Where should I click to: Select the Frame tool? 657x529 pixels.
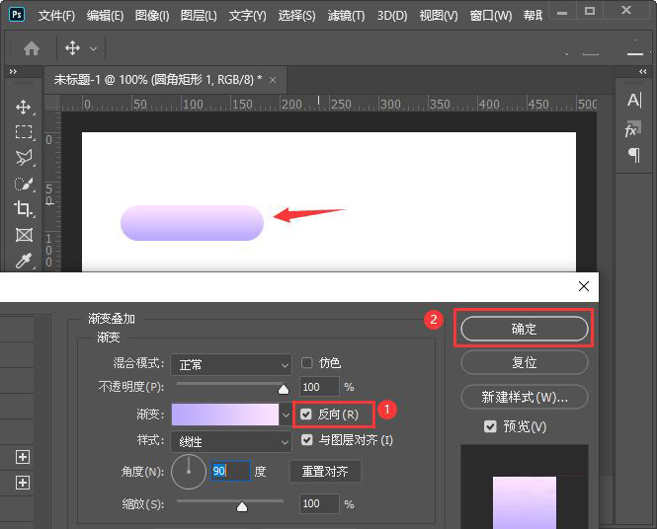tap(24, 235)
